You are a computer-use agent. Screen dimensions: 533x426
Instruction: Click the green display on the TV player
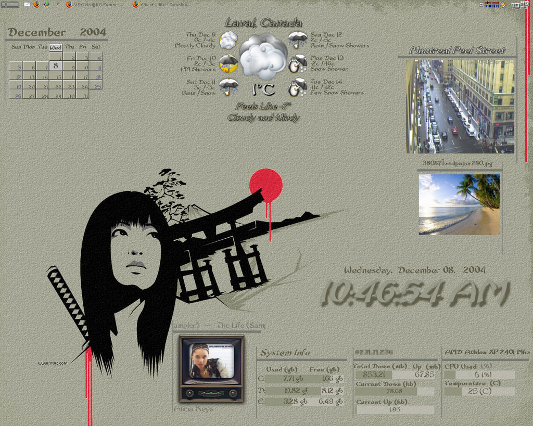(x=211, y=393)
